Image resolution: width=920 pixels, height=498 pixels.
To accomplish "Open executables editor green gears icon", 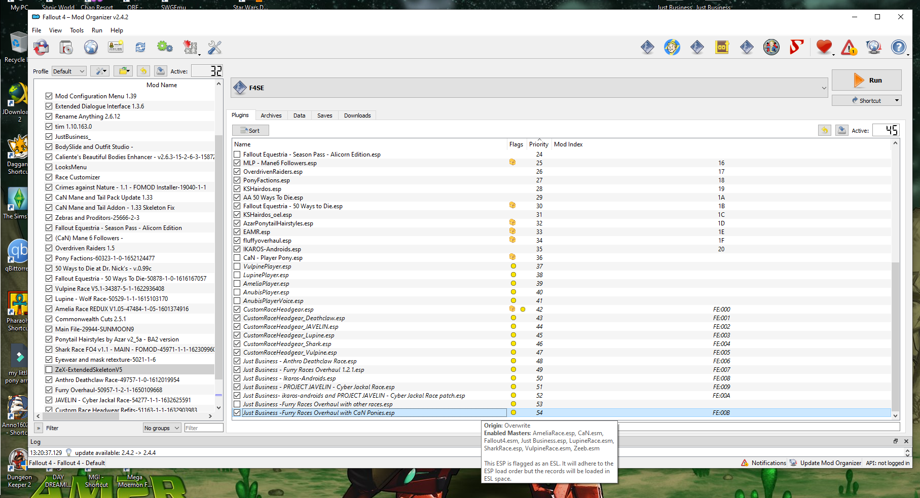I will pyautogui.click(x=165, y=48).
